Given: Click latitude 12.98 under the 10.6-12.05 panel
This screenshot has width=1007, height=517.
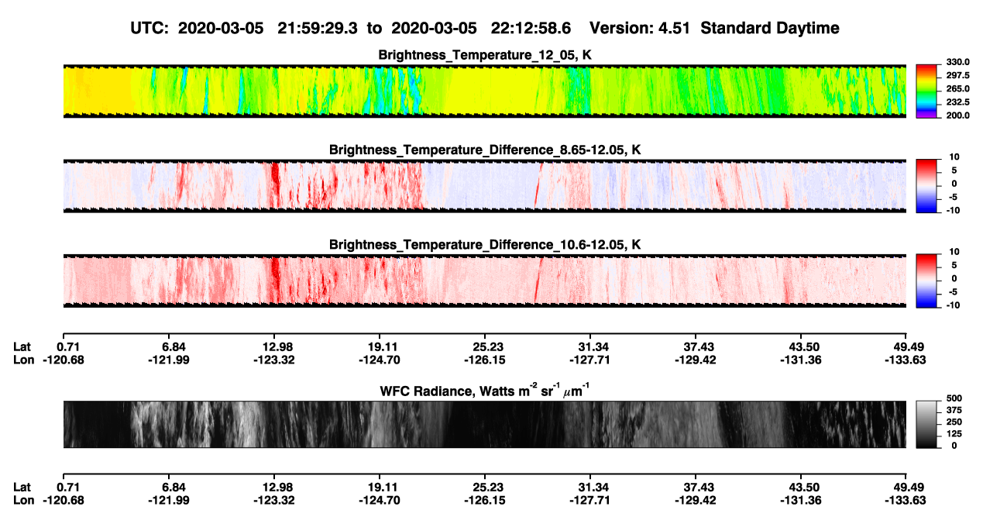Looking at the screenshot, I should [277, 346].
